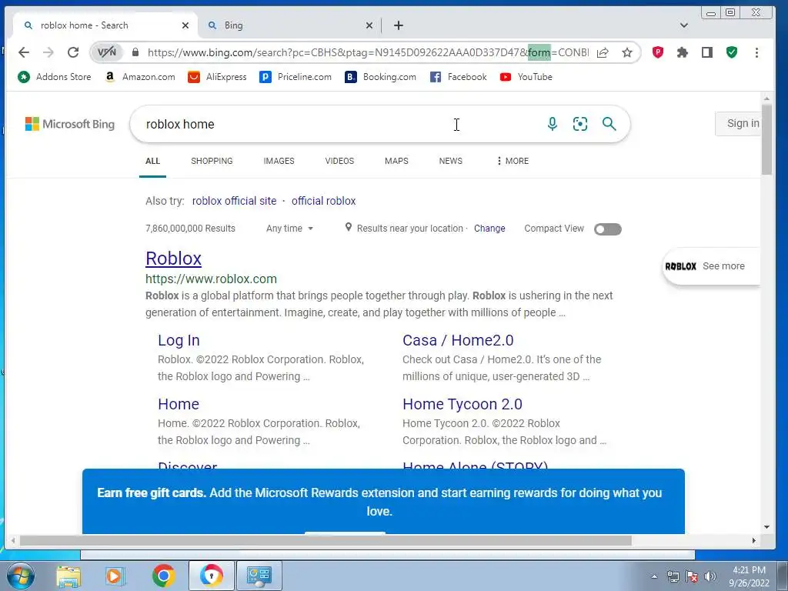
Task: Close the 'roblox home - Search' tab
Action: pos(185,25)
